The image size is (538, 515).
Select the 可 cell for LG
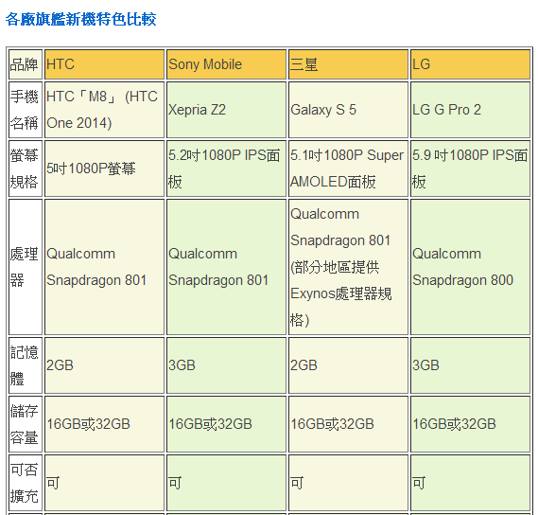(471, 483)
